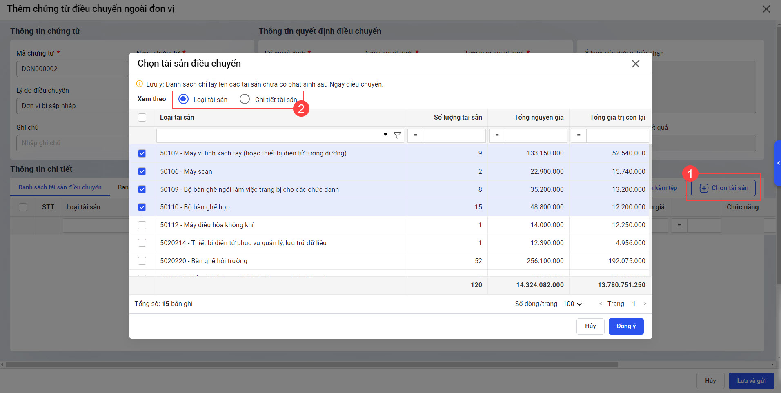
Task: Click the Đồng ý button
Action: pos(626,326)
